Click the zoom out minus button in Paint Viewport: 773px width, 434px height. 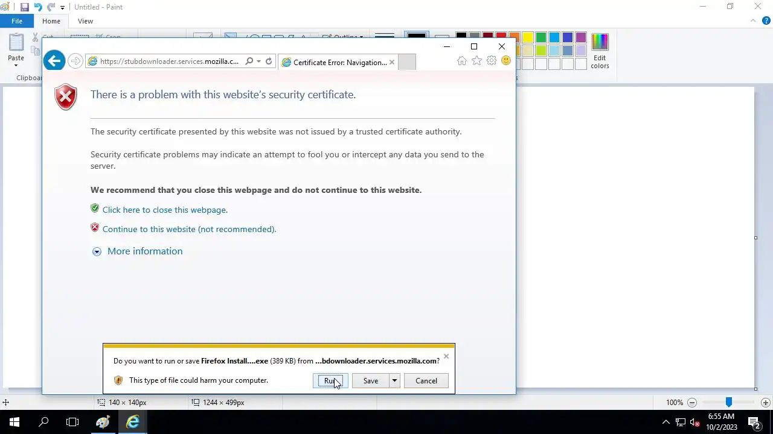coord(693,403)
